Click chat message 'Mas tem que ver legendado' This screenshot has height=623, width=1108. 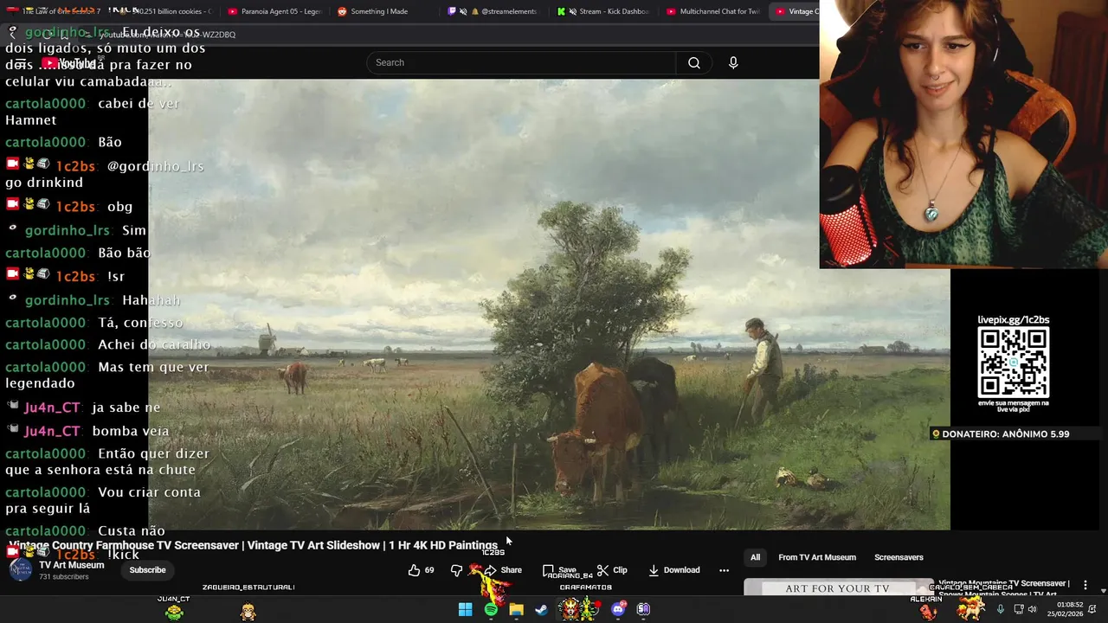(108, 375)
